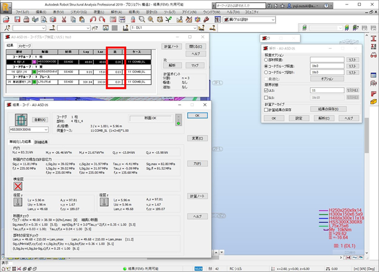Click the padlock icon in toolbar

click(133, 19)
